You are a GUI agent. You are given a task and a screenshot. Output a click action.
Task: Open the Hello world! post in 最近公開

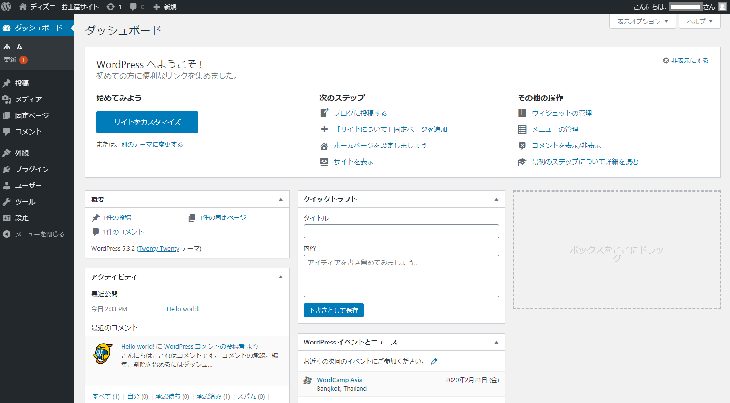click(x=183, y=309)
